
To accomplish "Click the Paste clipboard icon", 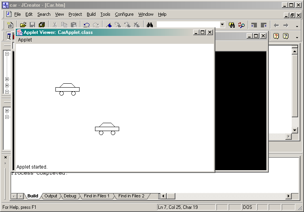I will click(x=74, y=25).
